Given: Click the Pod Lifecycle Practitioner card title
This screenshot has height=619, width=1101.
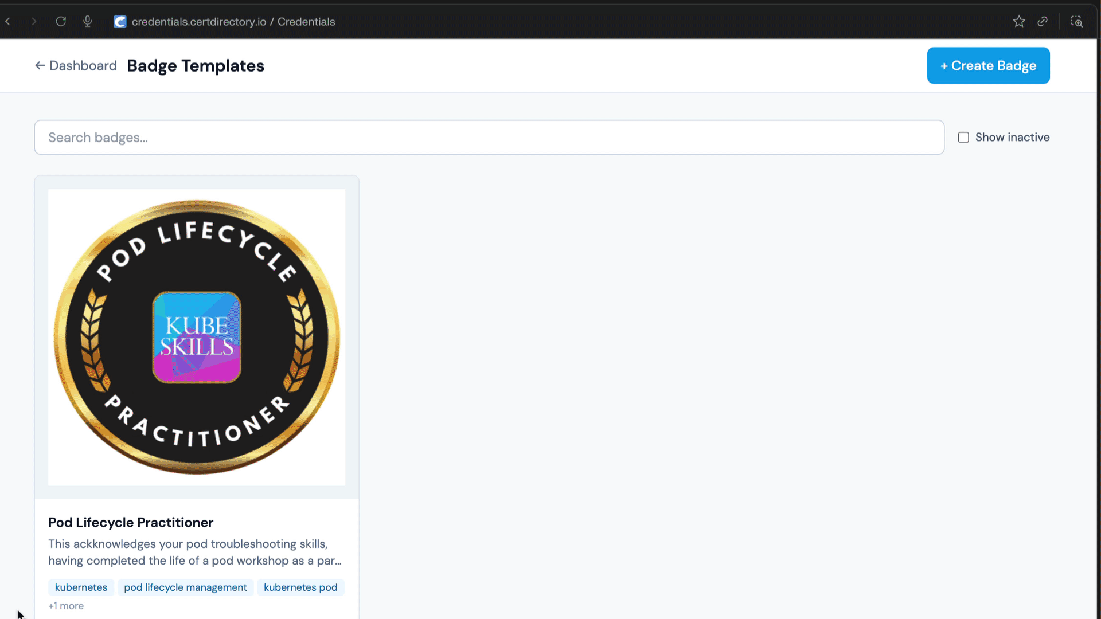Looking at the screenshot, I should [131, 523].
